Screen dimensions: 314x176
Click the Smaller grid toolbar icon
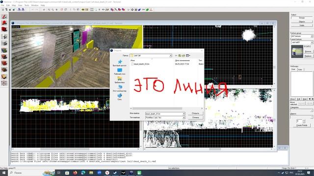point(10,10)
